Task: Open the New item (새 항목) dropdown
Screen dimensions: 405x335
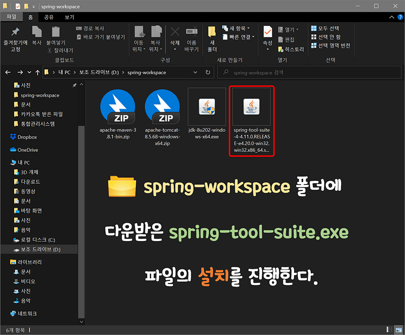Action: (236, 28)
